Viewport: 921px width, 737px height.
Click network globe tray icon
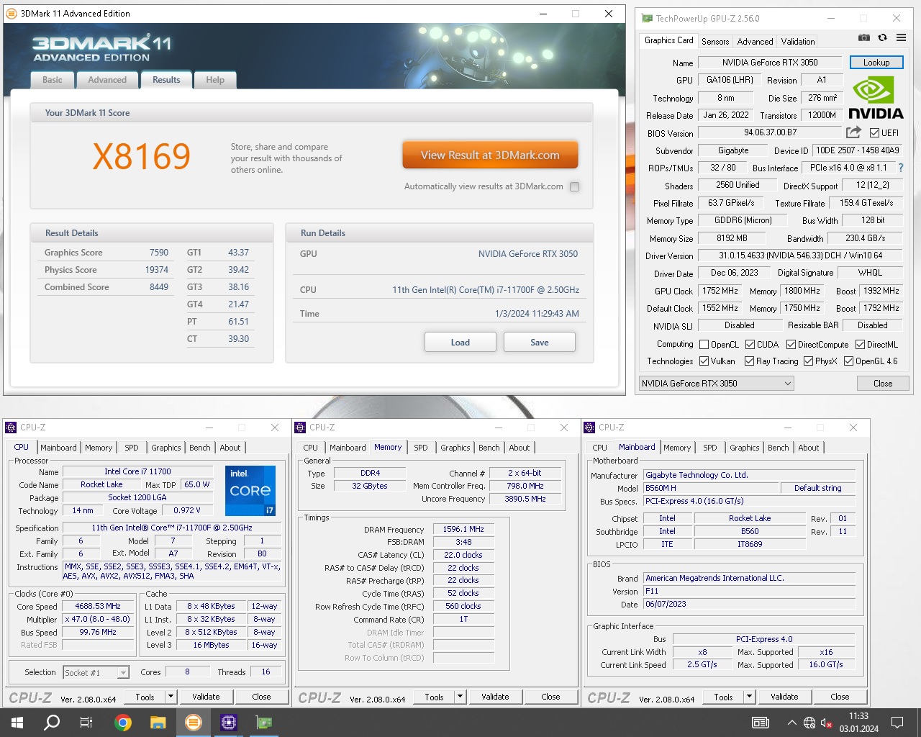click(809, 723)
